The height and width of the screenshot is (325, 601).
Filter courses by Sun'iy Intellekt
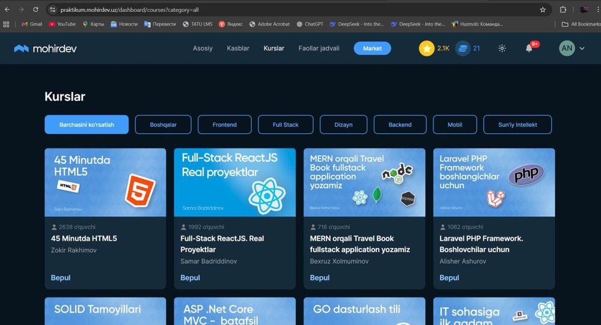tap(517, 124)
